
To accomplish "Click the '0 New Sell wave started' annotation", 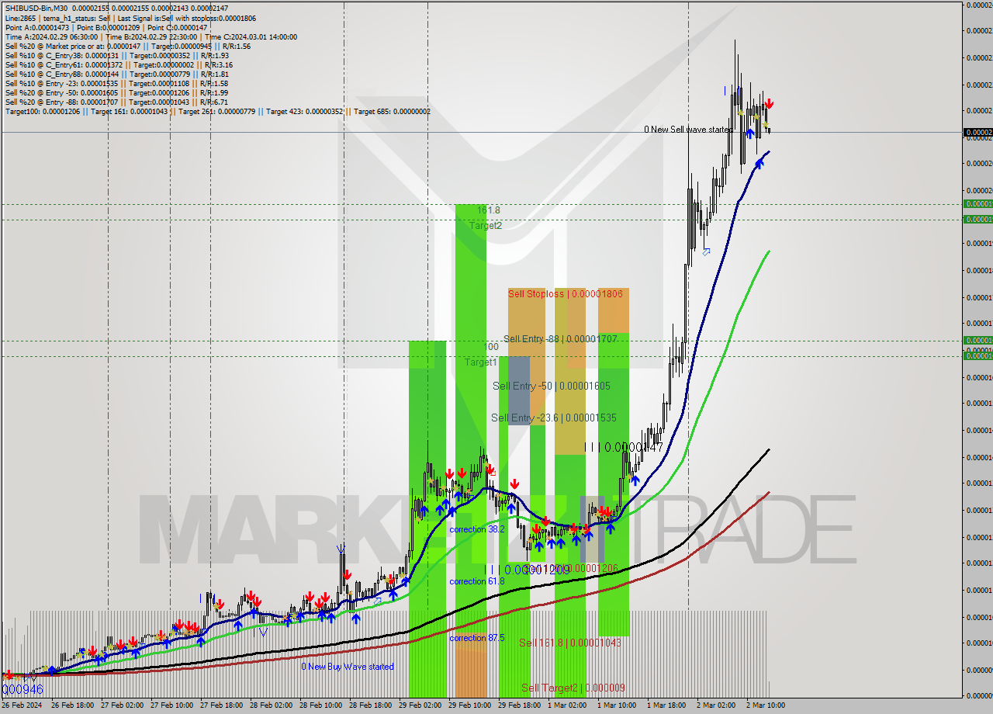I will click(x=688, y=130).
